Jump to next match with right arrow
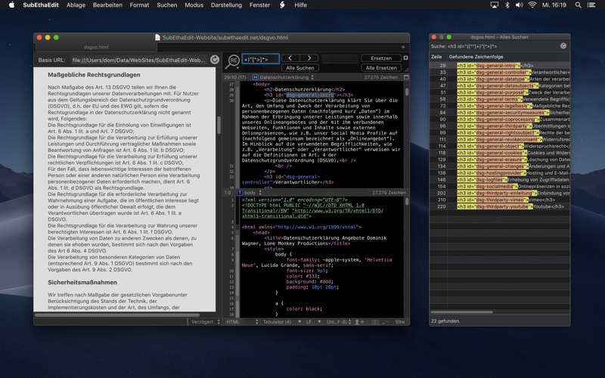The image size is (605, 378). point(309,58)
